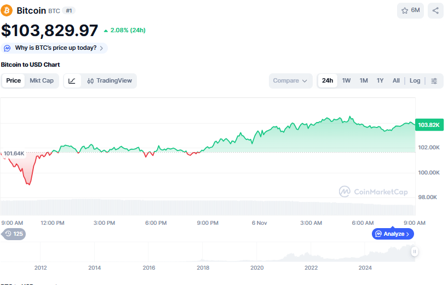Click the #1 rank badge
This screenshot has width=448, height=285.
68,10
